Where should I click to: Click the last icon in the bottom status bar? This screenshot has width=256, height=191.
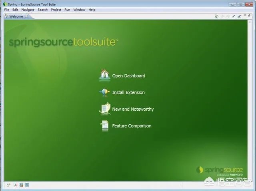click(x=27, y=185)
